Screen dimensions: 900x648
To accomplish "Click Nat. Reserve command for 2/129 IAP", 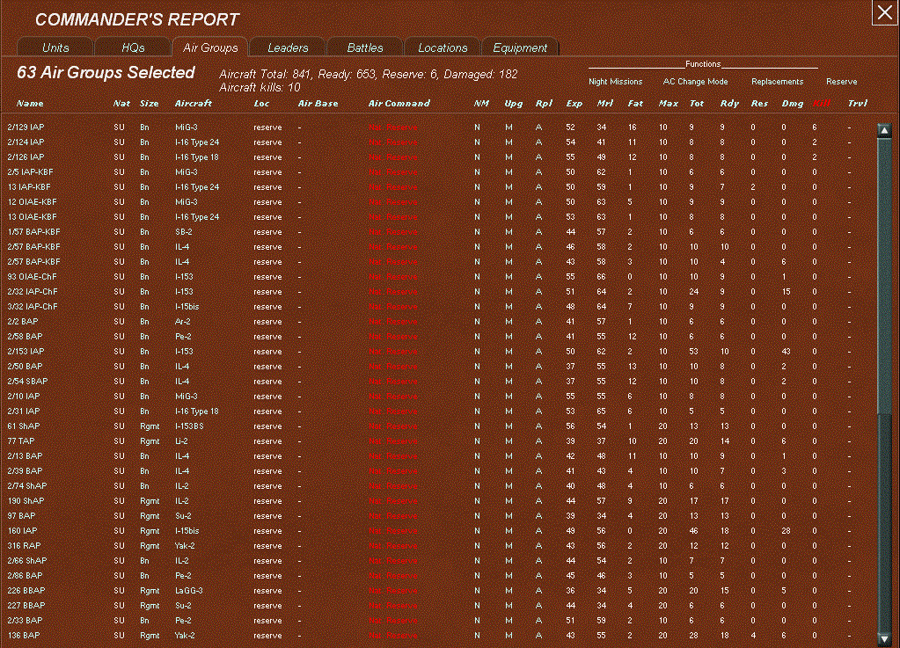I will [x=393, y=127].
